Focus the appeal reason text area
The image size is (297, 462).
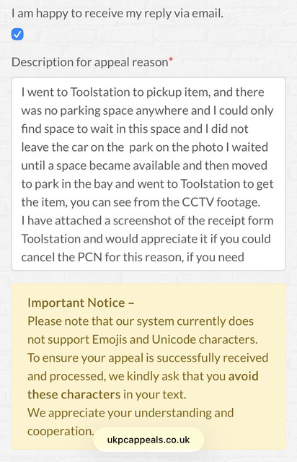click(148, 174)
